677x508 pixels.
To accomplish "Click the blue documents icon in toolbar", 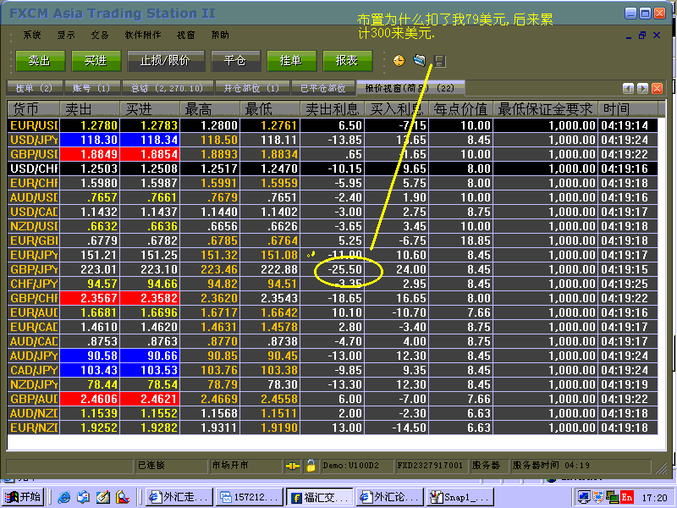I will click(419, 60).
